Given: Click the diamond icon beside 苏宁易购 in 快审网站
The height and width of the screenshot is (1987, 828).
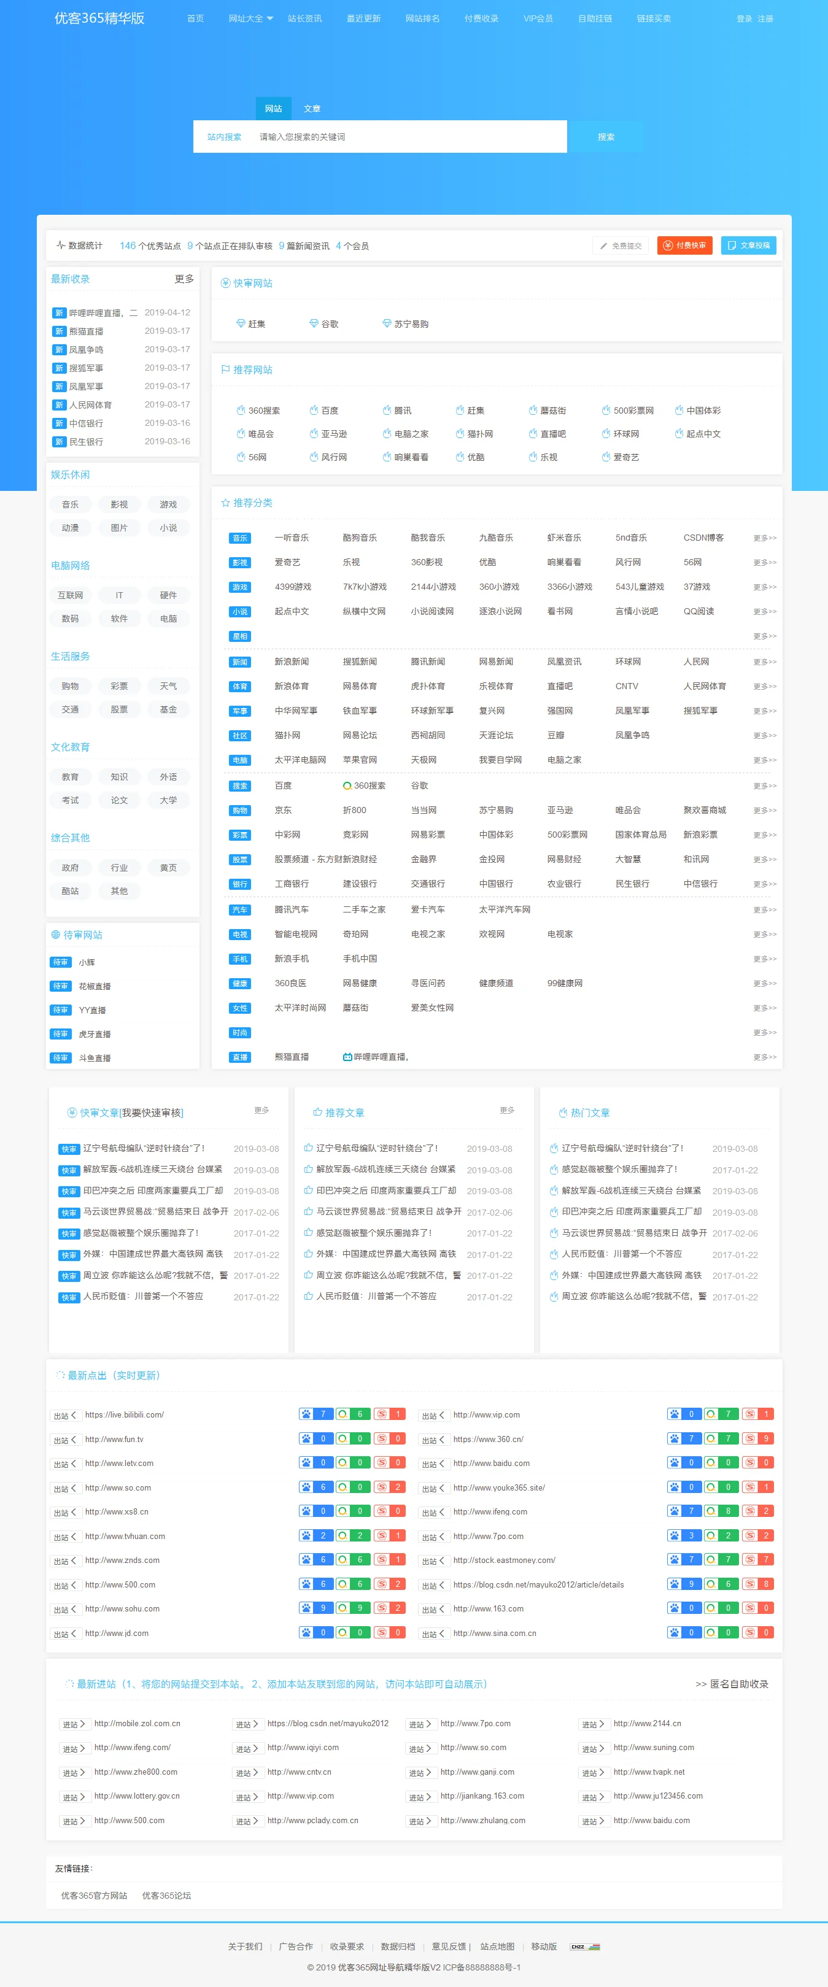Looking at the screenshot, I should 387,323.
